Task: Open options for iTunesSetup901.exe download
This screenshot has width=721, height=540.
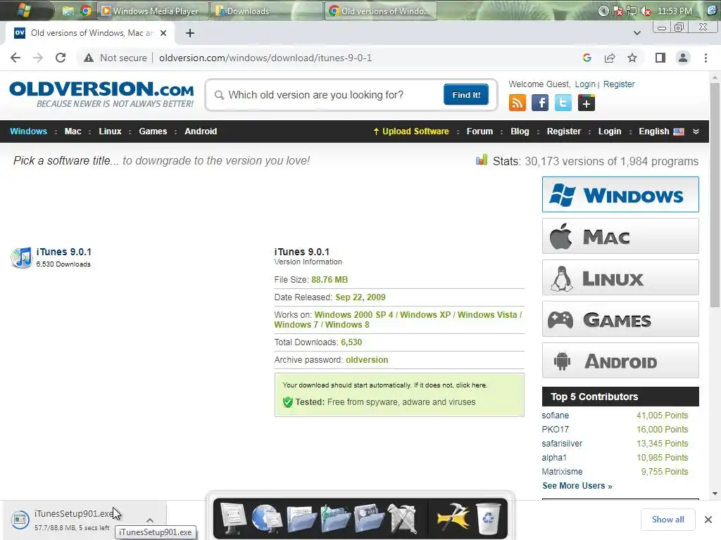Action: [x=149, y=520]
